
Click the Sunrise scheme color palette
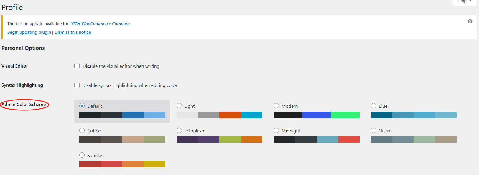122,164
